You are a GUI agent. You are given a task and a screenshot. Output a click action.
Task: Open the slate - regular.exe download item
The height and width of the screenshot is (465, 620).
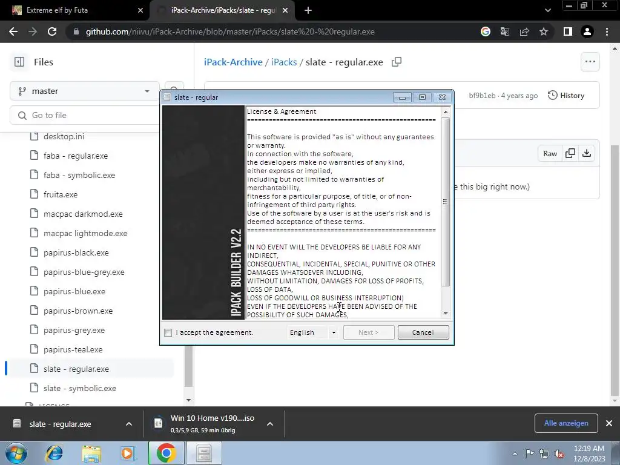click(x=59, y=424)
